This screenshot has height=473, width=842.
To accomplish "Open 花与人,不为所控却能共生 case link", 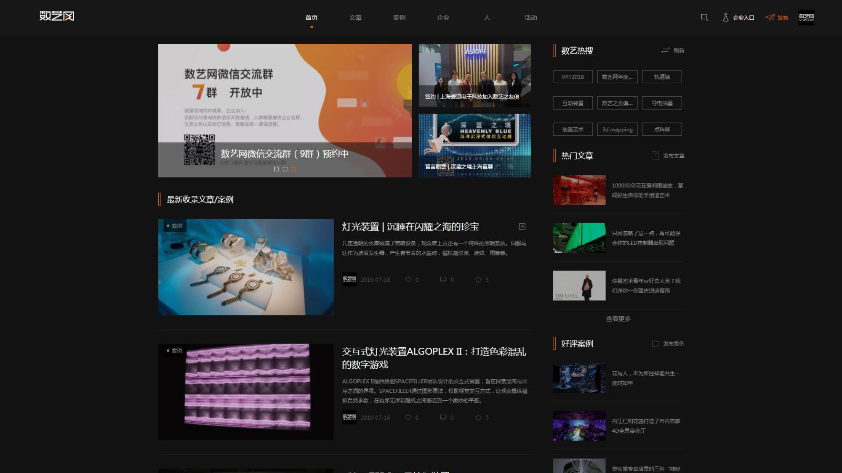I will [x=645, y=378].
